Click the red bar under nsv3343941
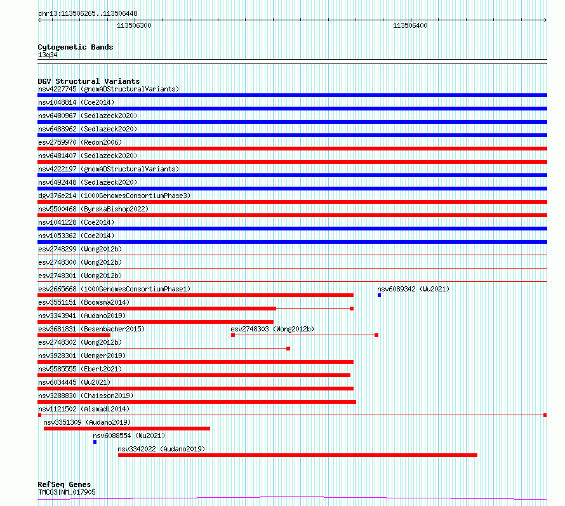565x506 pixels. coord(156,322)
